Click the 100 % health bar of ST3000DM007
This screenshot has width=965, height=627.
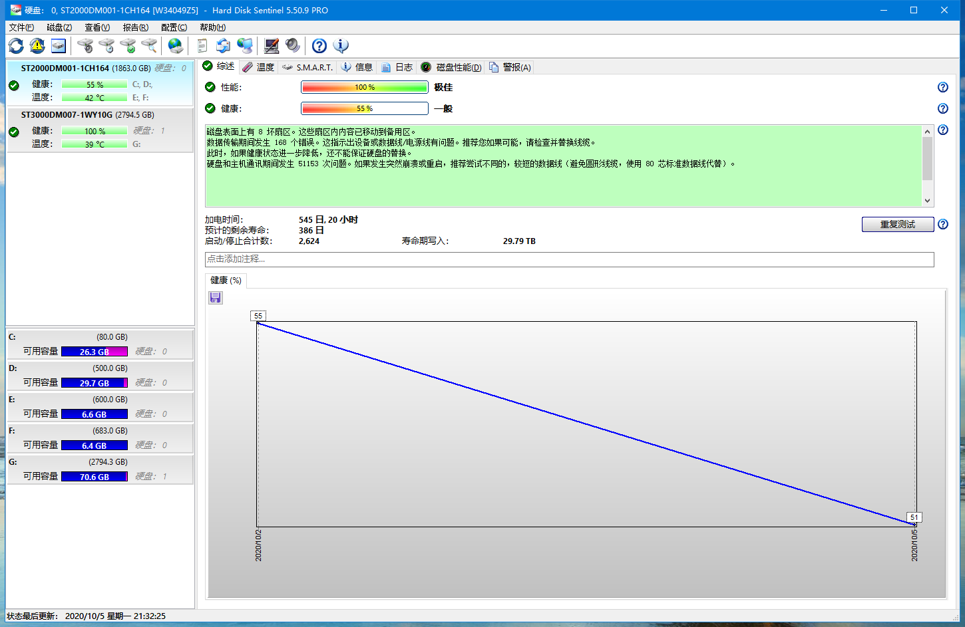tap(95, 131)
